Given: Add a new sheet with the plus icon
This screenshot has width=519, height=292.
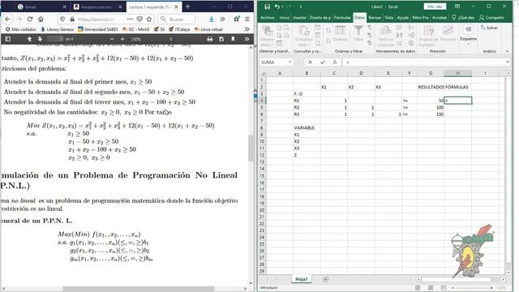Looking at the screenshot, I should click(x=326, y=279).
